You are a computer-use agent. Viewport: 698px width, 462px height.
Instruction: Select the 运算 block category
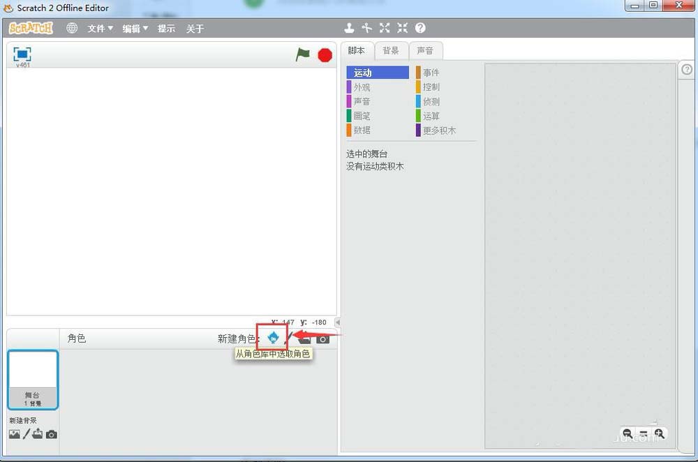447,116
